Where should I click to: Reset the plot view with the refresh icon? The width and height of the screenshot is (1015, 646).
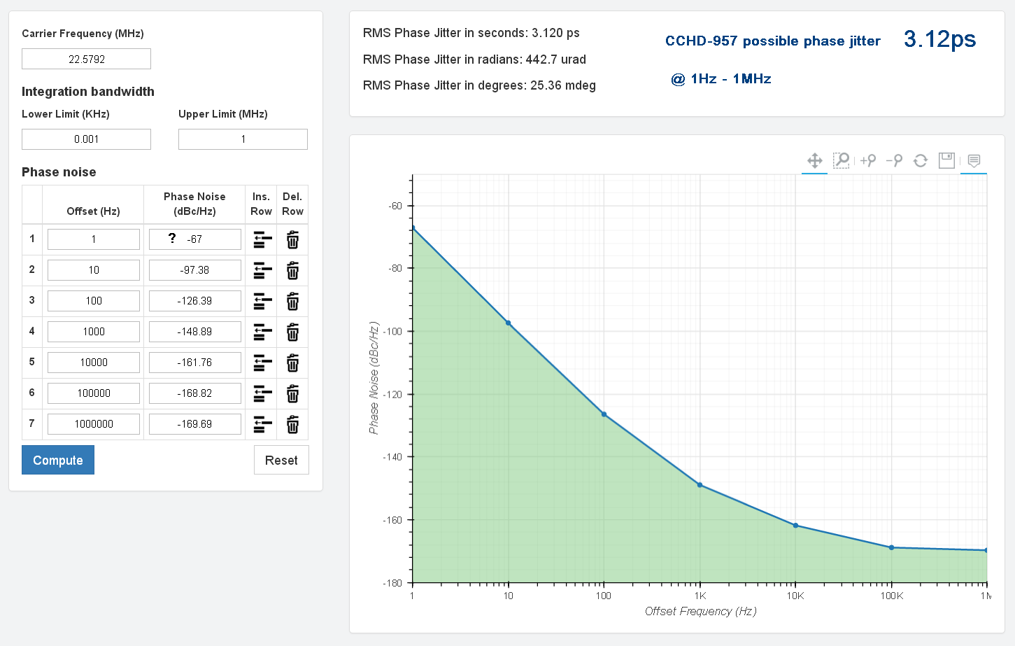click(x=921, y=161)
